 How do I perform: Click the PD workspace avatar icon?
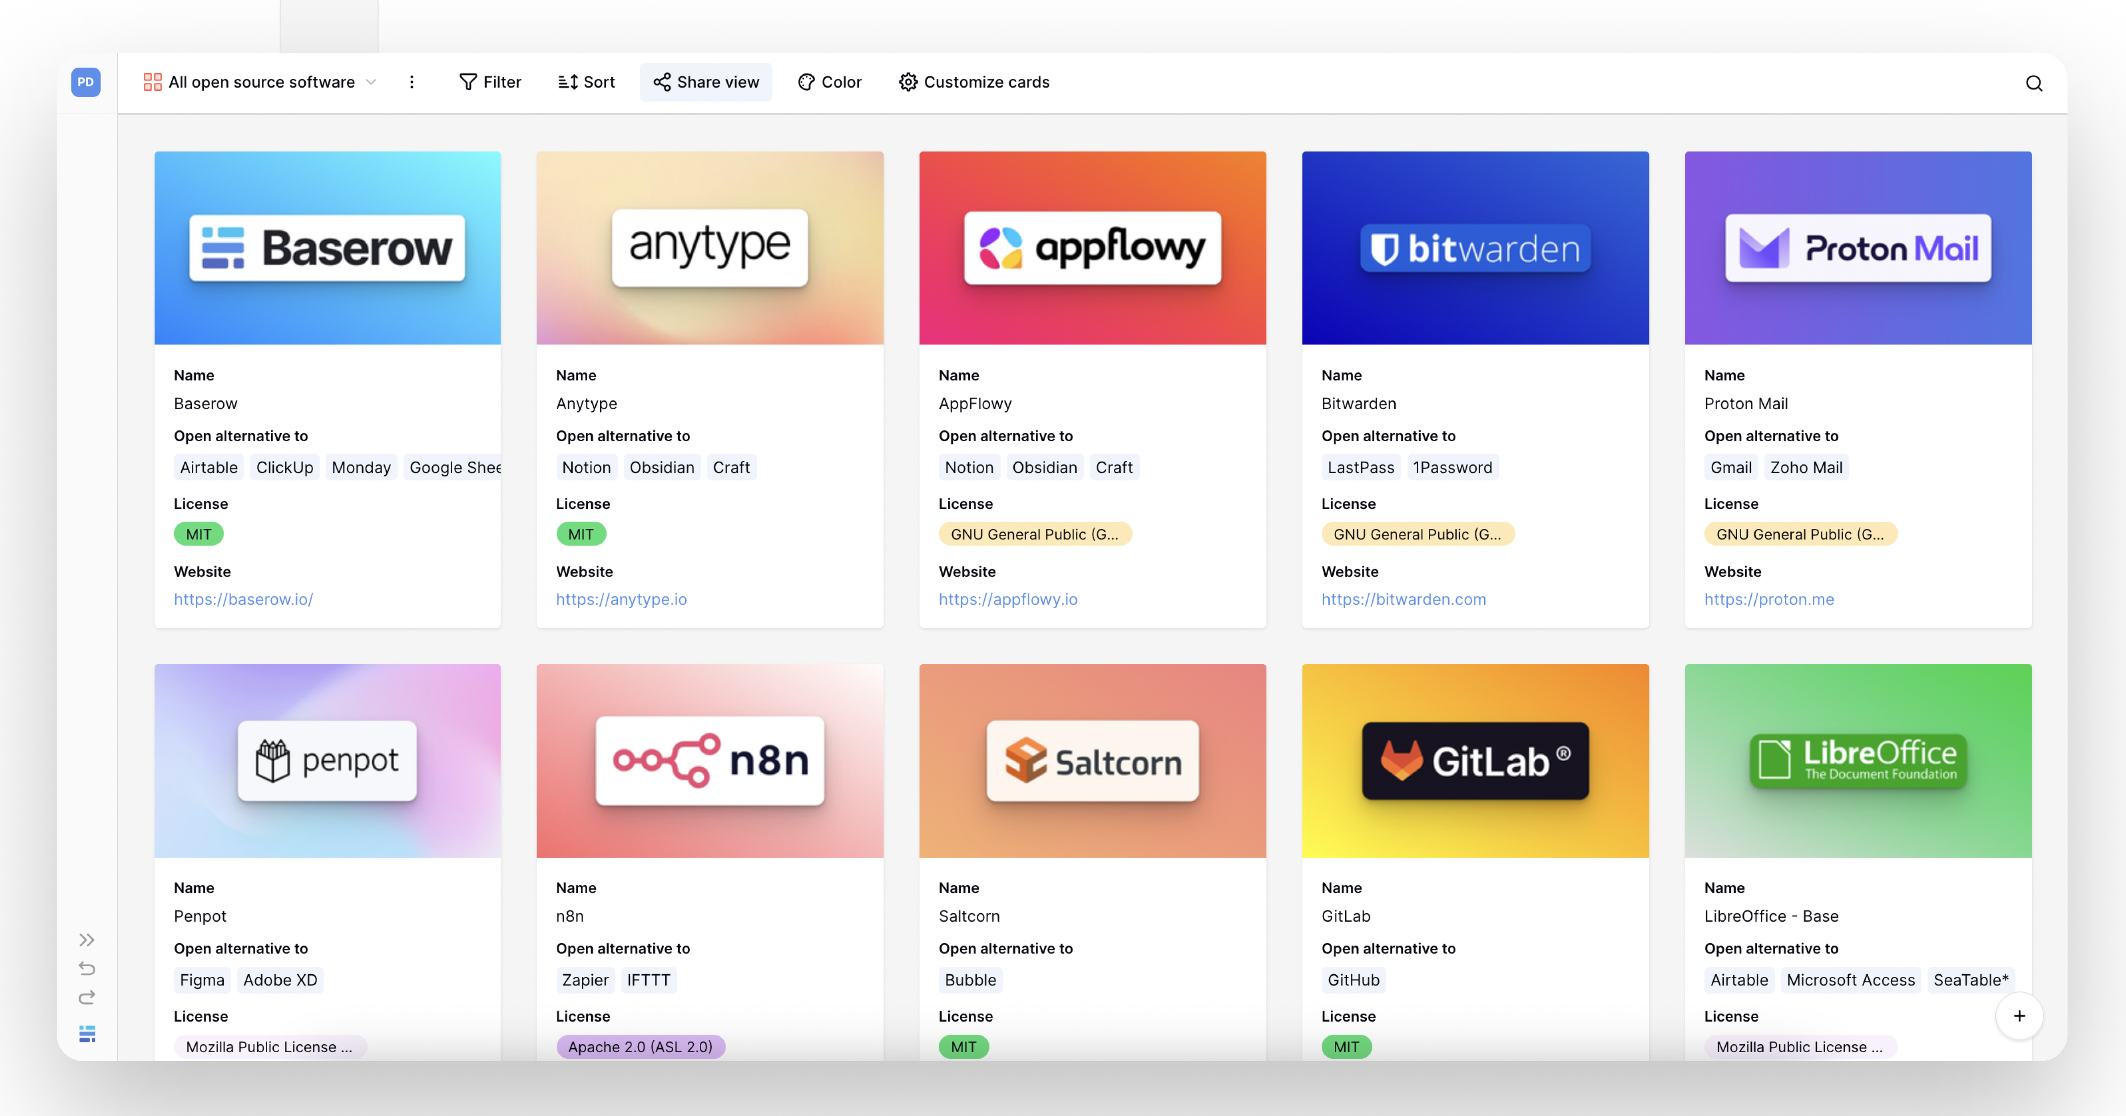(x=86, y=82)
